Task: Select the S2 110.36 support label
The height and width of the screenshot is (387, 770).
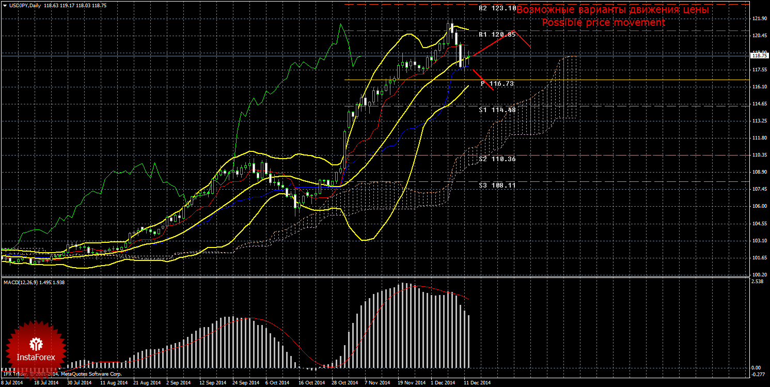Action: tap(497, 159)
